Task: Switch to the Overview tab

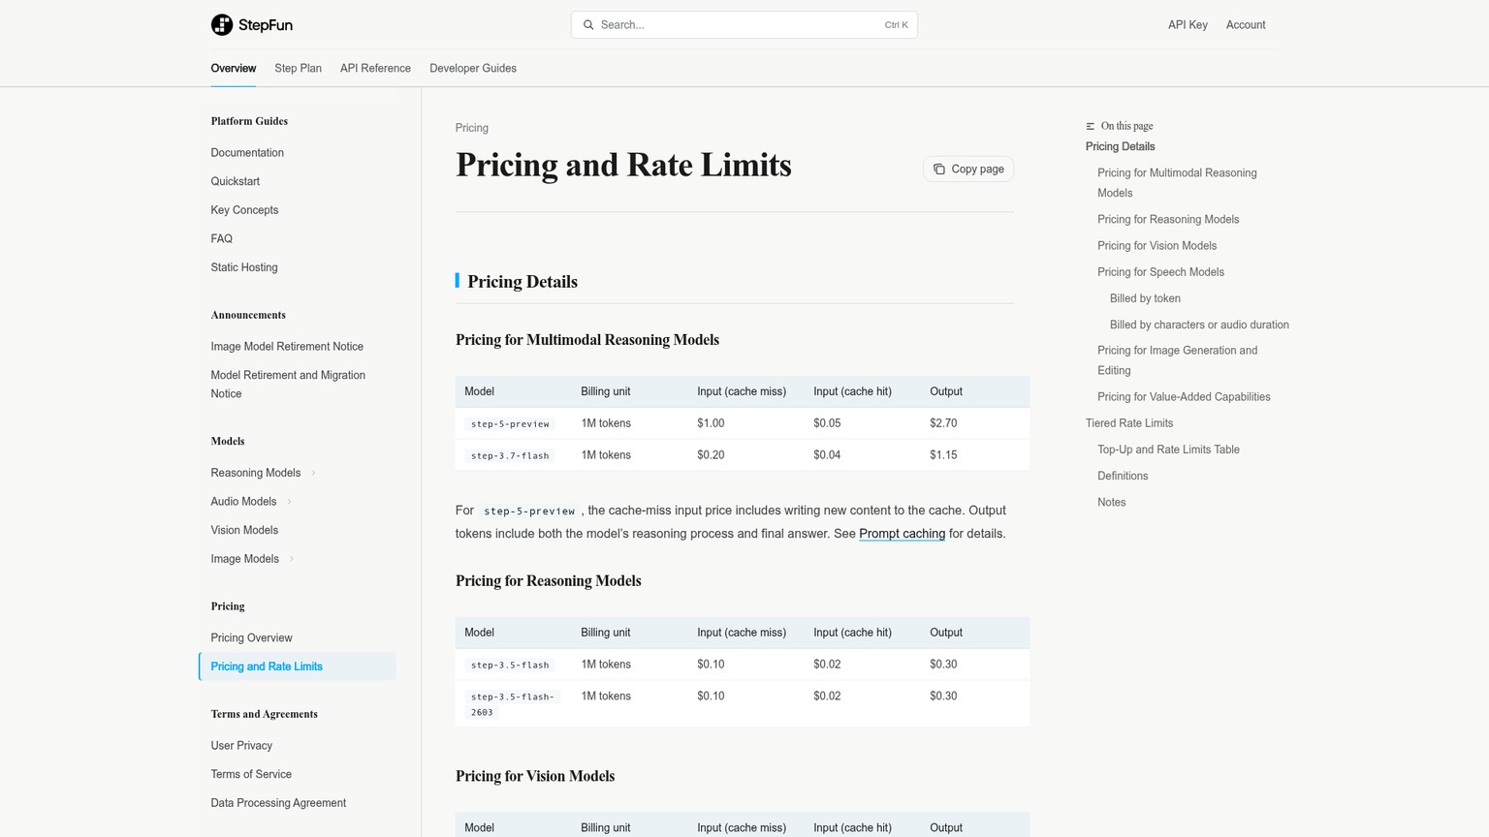Action: pyautogui.click(x=234, y=69)
